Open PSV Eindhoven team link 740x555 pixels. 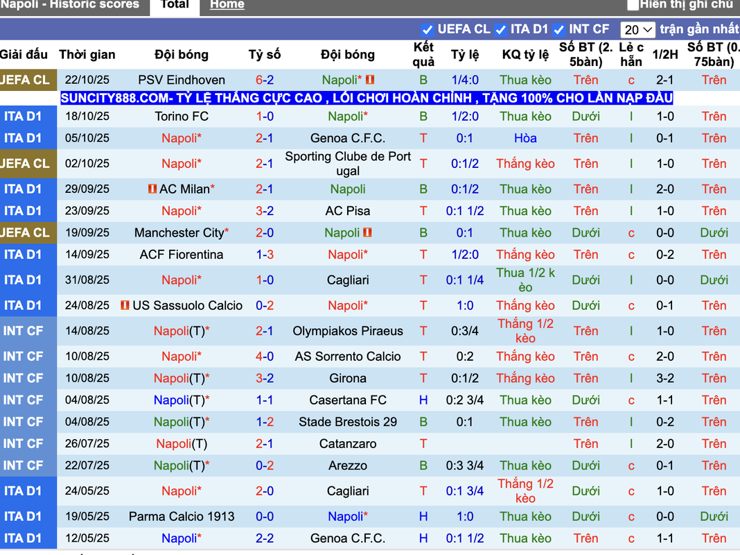[x=182, y=80]
